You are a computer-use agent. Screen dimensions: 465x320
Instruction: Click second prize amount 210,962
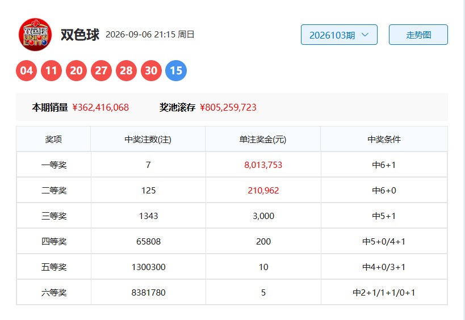pos(263,191)
